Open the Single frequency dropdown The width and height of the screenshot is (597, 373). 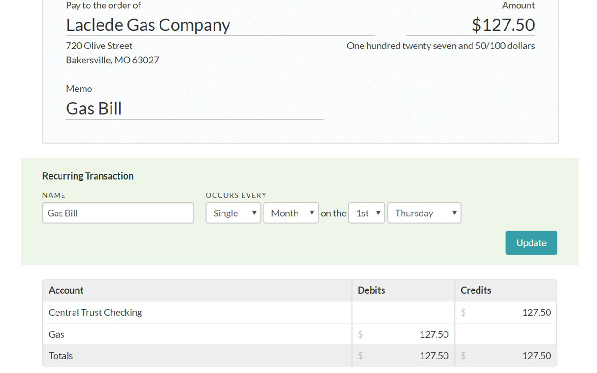click(233, 213)
